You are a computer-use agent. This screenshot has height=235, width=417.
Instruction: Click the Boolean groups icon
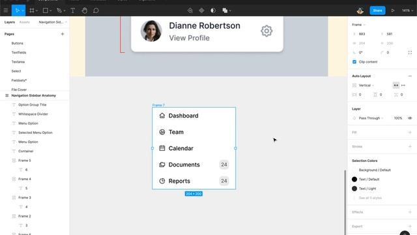coord(225,10)
